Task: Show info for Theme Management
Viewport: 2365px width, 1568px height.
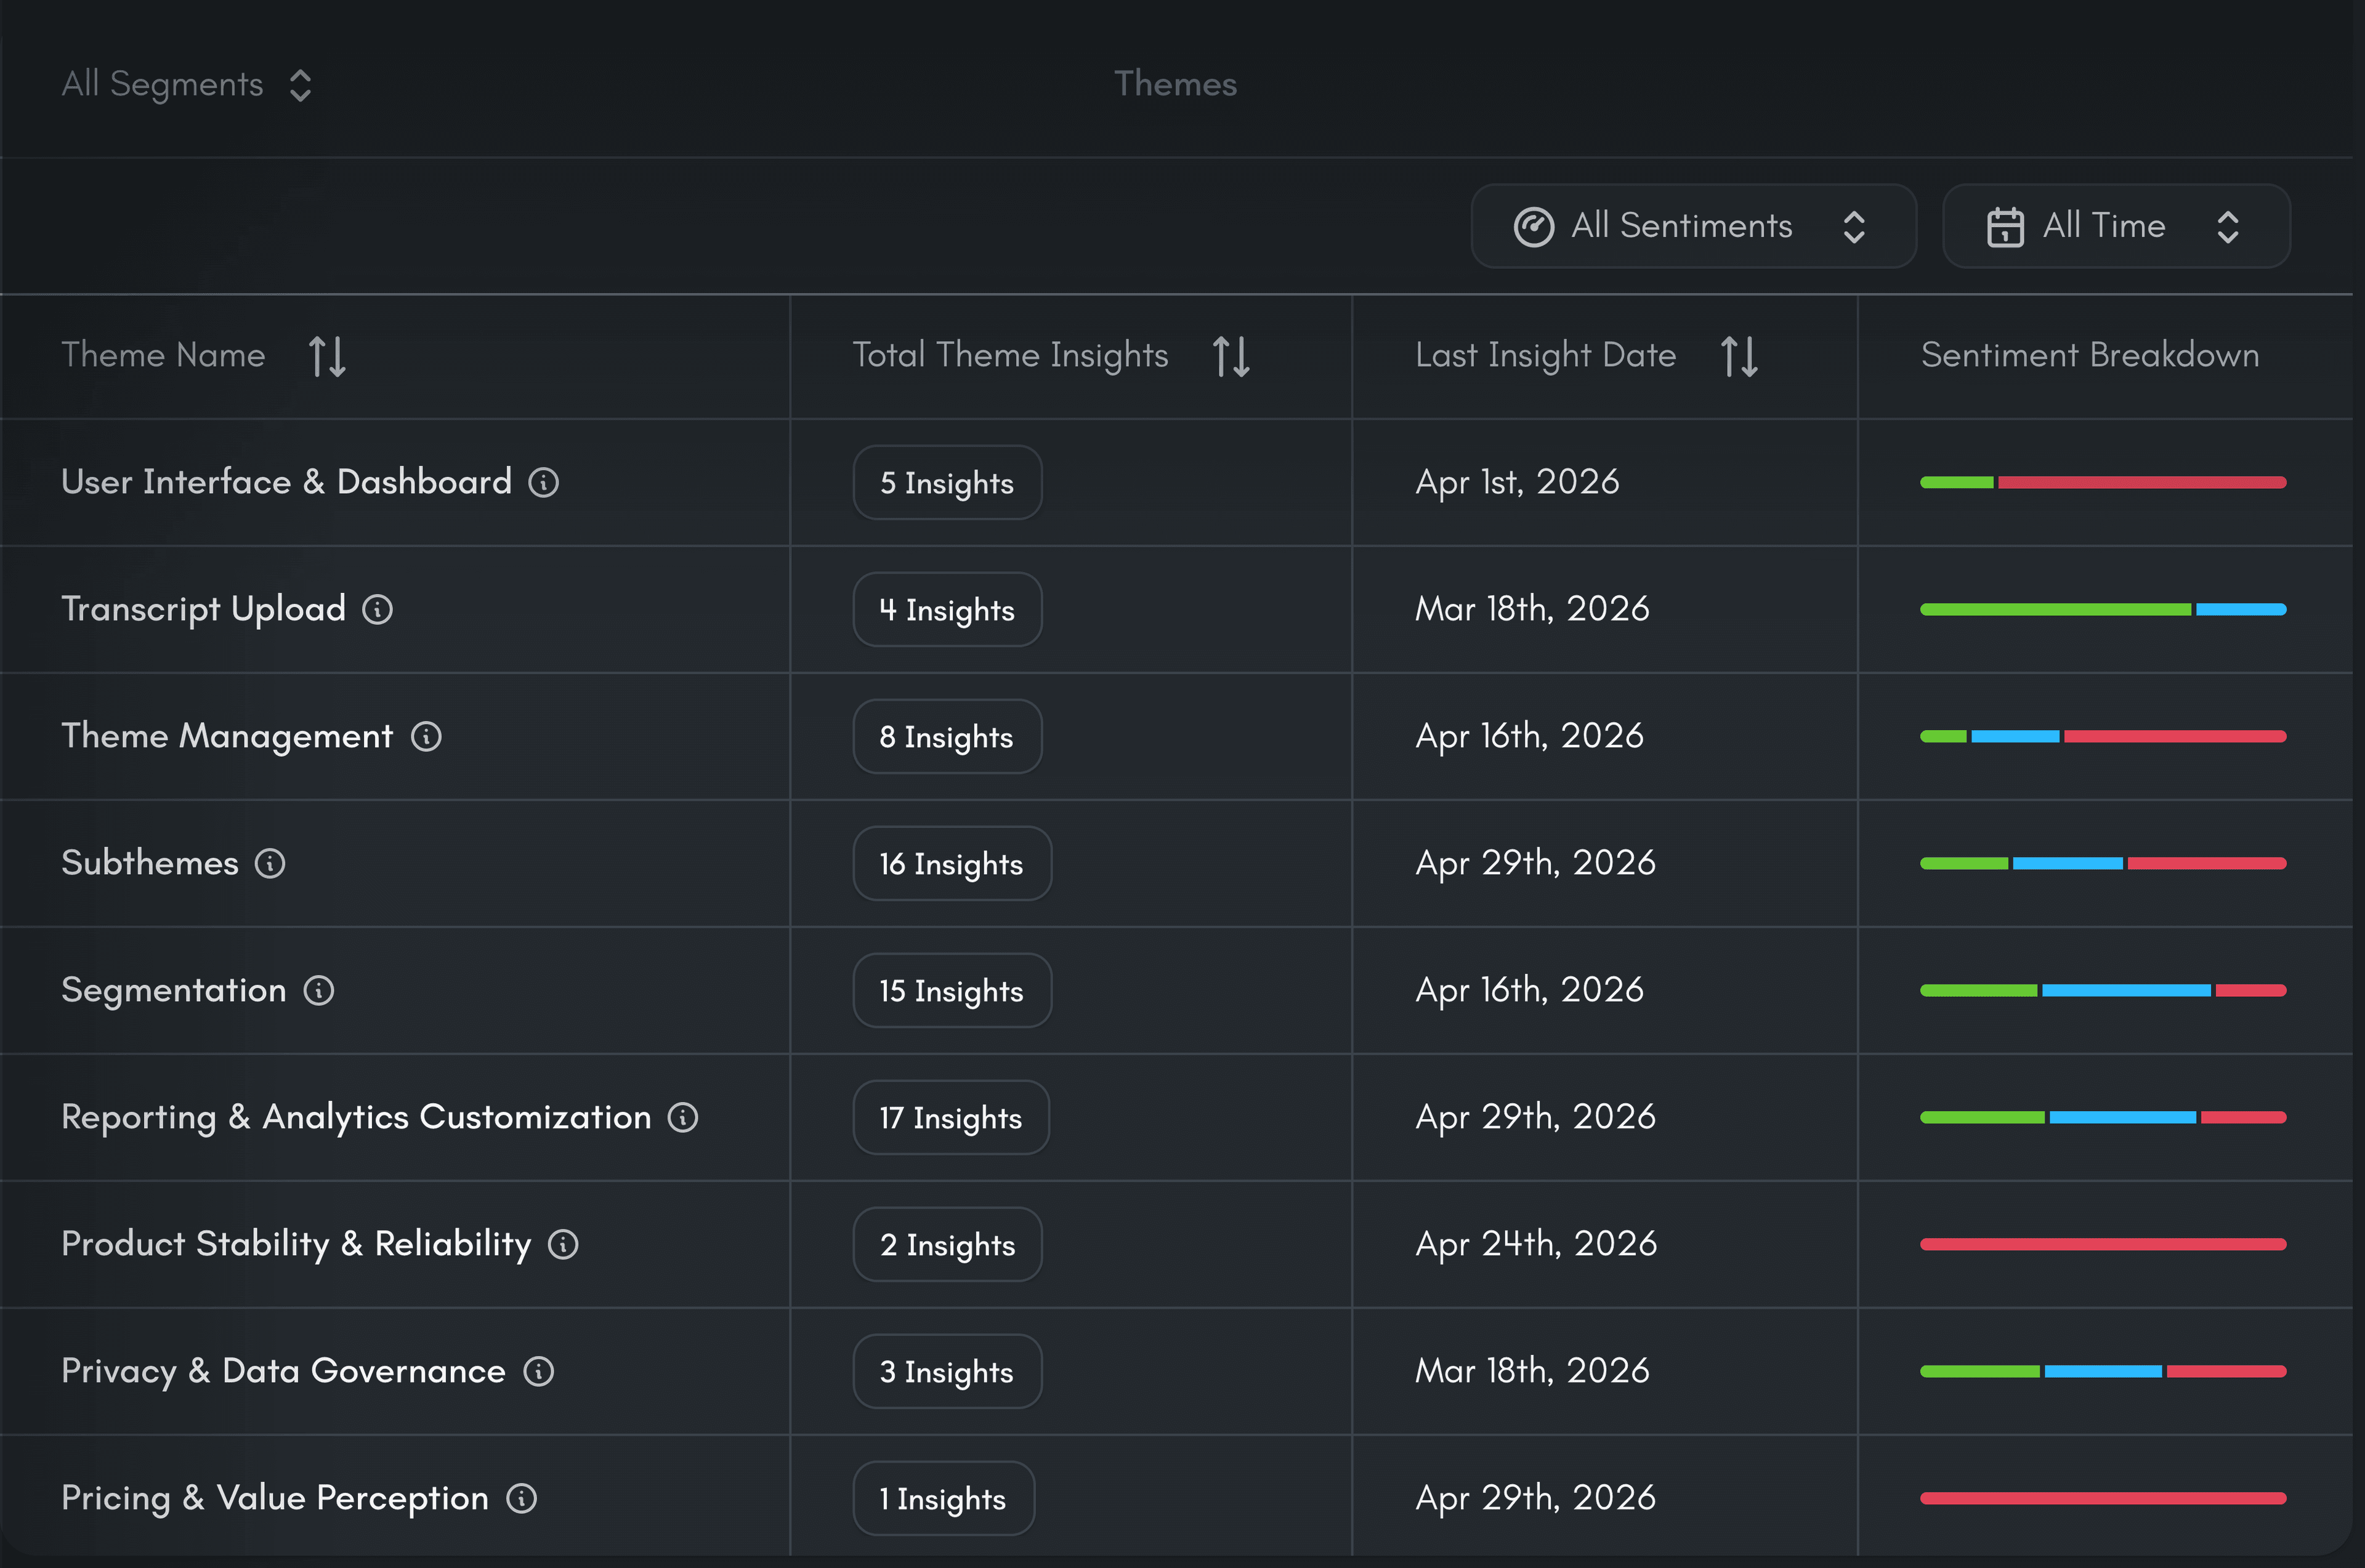Action: coord(426,737)
